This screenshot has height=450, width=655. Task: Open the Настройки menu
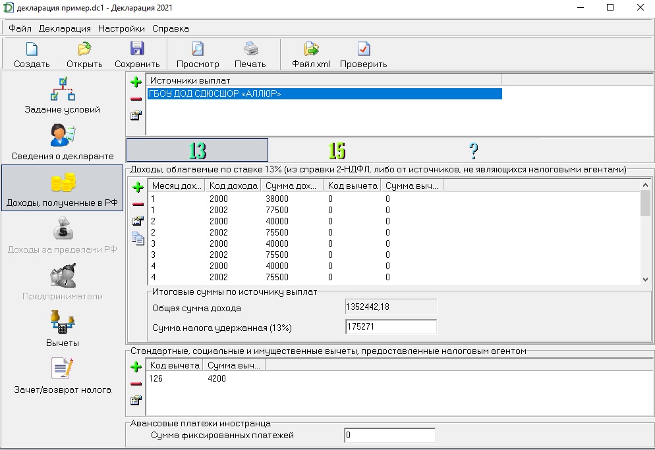121,28
